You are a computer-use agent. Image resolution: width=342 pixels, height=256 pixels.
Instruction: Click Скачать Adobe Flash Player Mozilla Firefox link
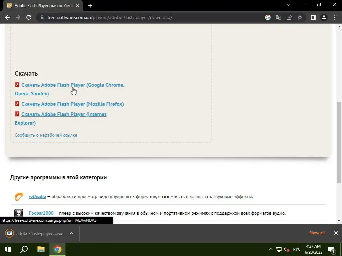pos(72,104)
